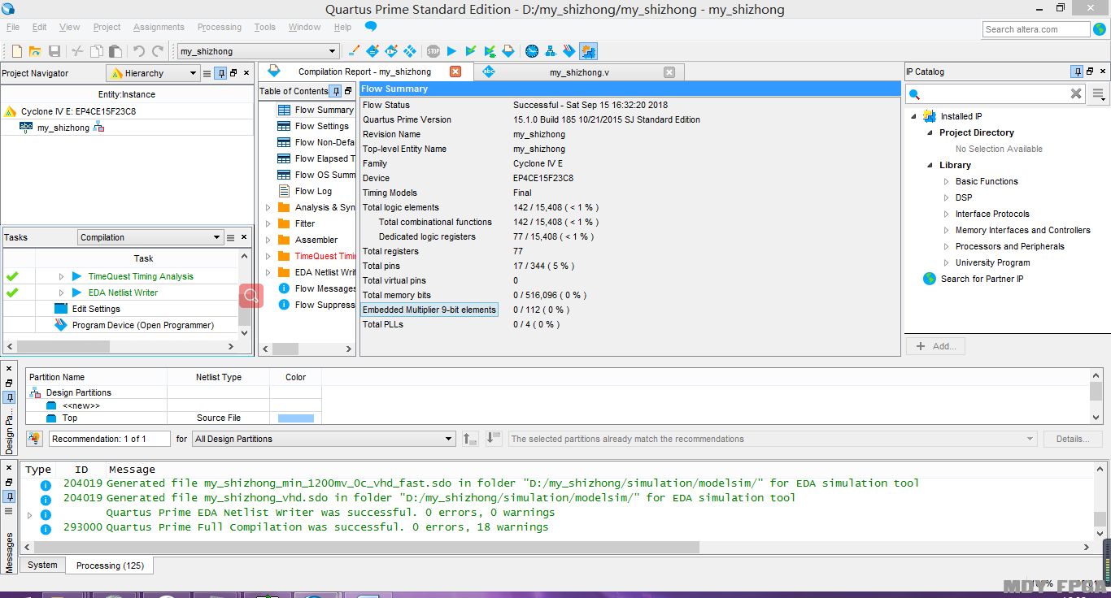The height and width of the screenshot is (598, 1111).
Task: Open the Processing menu
Action: click(220, 27)
